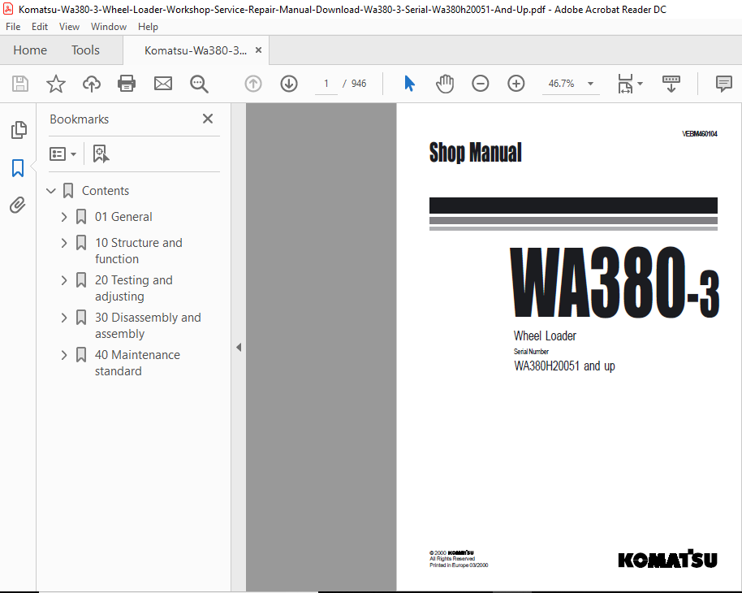Open fit page options dropdown arrow

[x=641, y=84]
